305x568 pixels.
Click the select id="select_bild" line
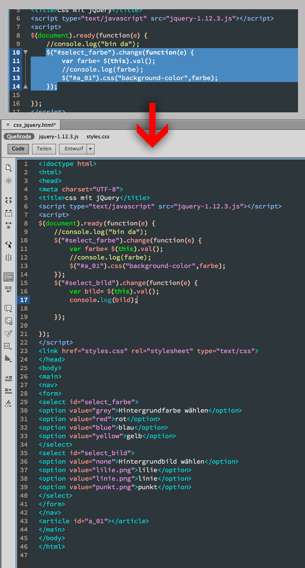click(86, 453)
